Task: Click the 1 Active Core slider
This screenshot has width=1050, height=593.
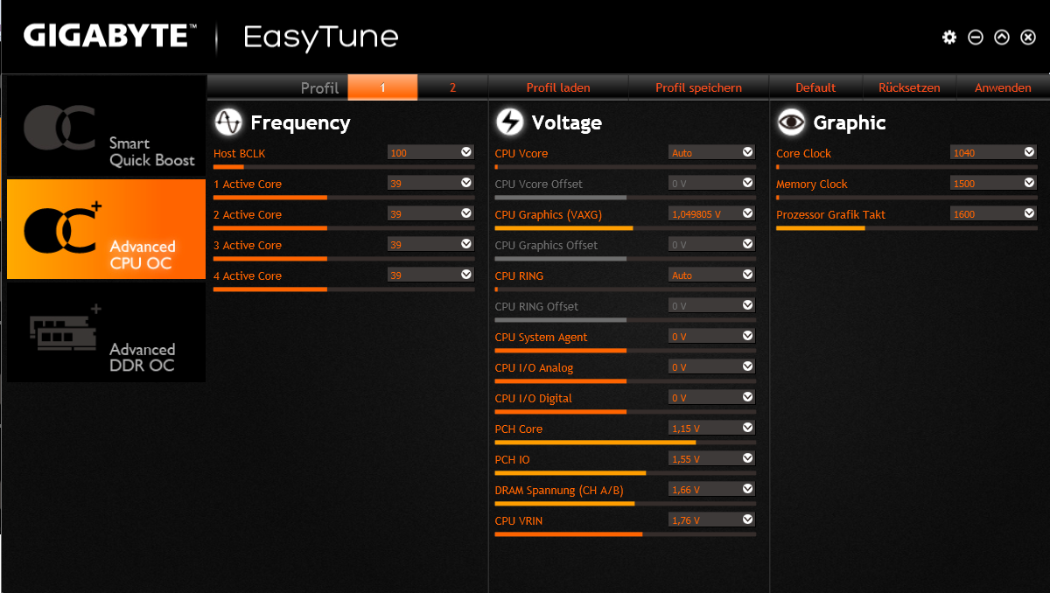Action: pos(344,197)
